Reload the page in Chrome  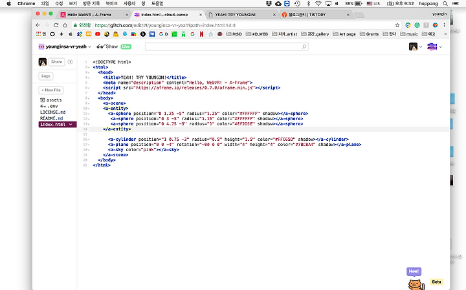[56, 25]
